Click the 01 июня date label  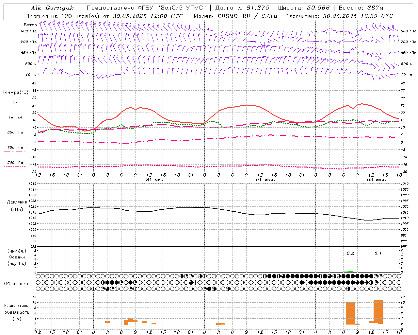[266, 180]
